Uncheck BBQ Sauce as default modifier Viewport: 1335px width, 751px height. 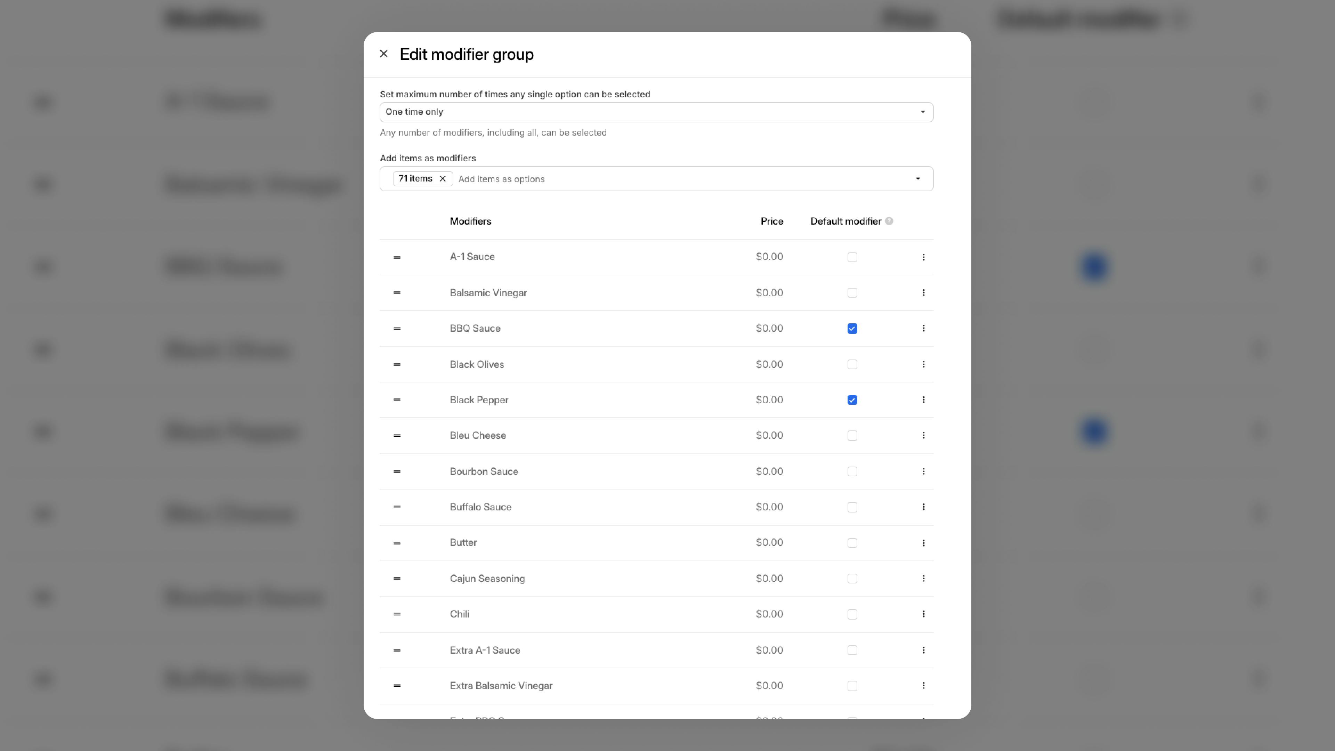852,329
